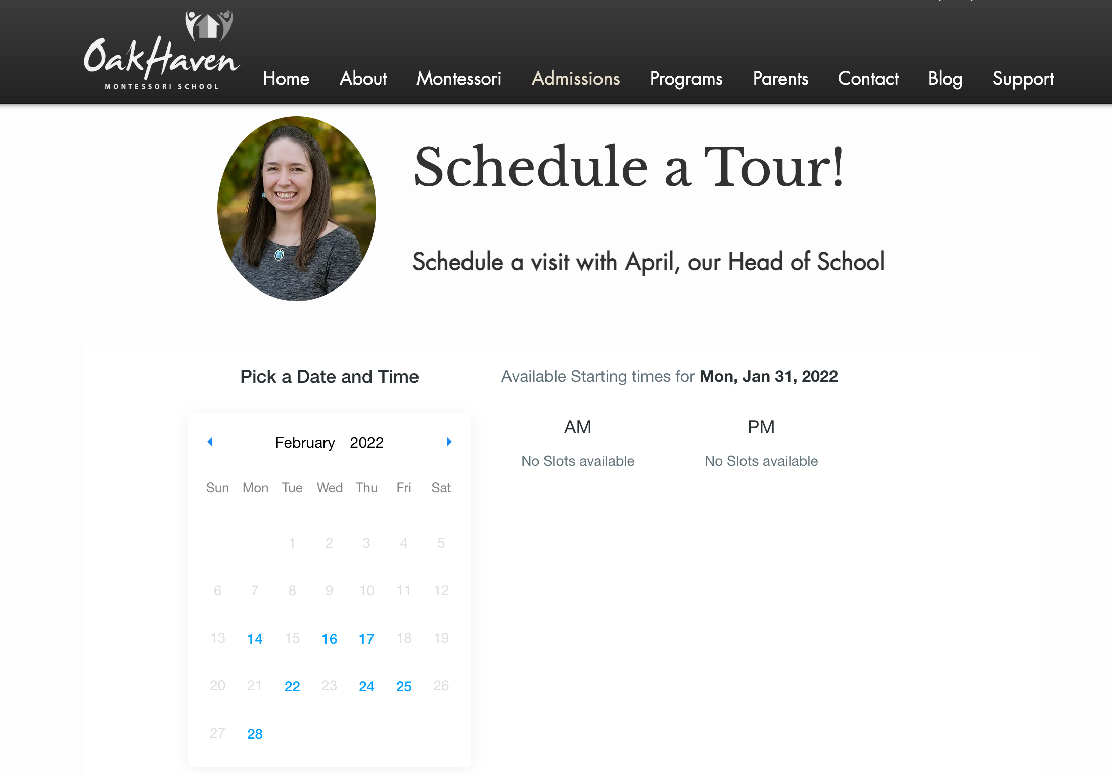Select available date February 16
Screen dimensions: 1112x774
point(330,638)
